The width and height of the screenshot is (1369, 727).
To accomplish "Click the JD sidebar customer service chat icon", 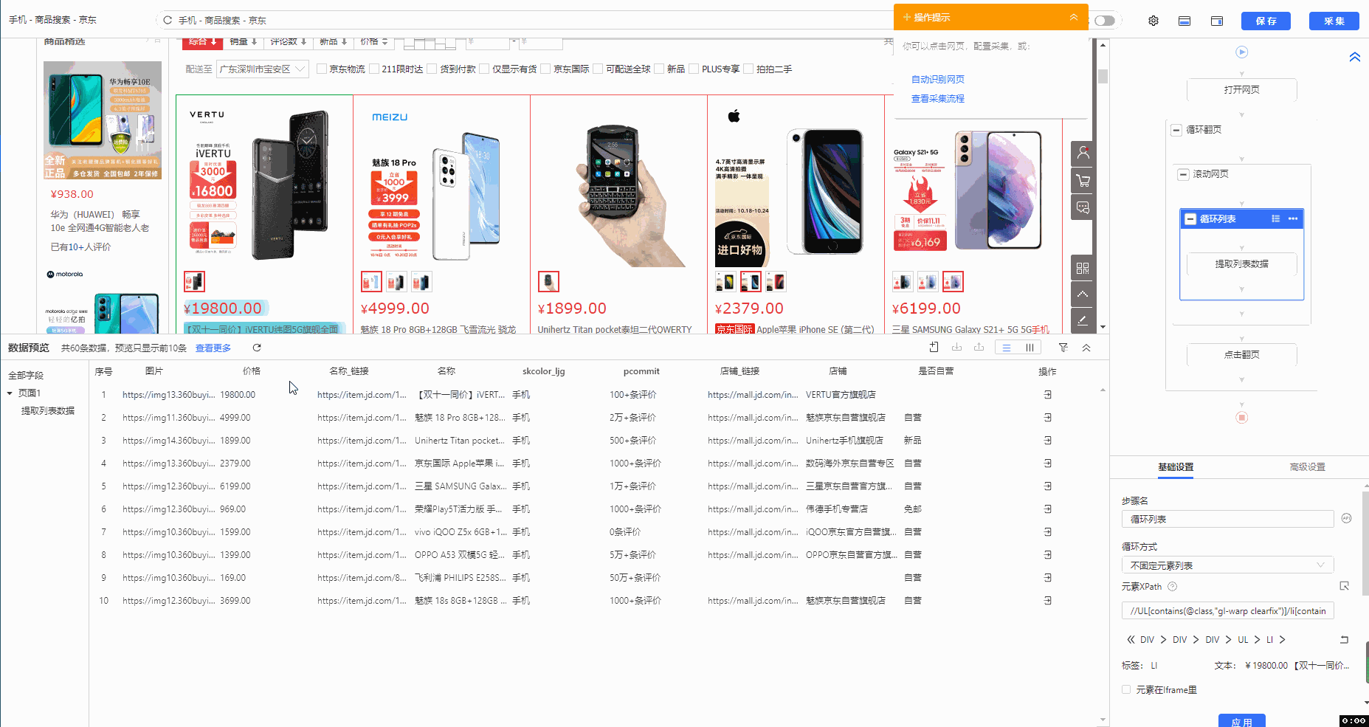I will click(1083, 207).
